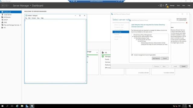This screenshot has width=193, height=108.
Task: Click wizard Previous button
Action: 156,66
